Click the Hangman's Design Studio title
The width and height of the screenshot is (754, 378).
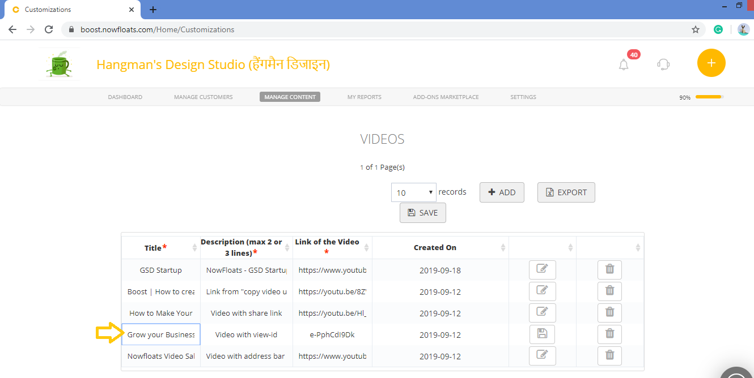point(213,65)
